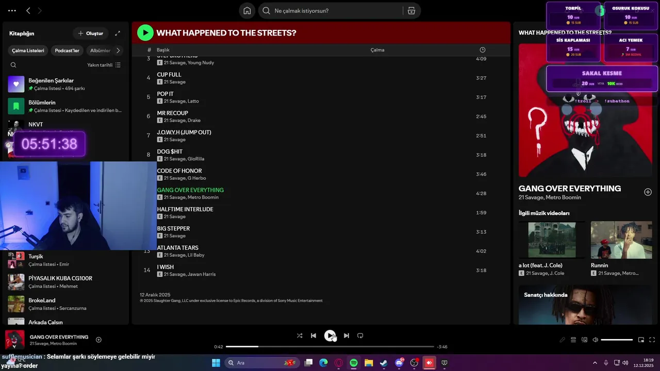The width and height of the screenshot is (660, 371).
Task: Open Discord from the taskbar
Action: tap(399, 363)
